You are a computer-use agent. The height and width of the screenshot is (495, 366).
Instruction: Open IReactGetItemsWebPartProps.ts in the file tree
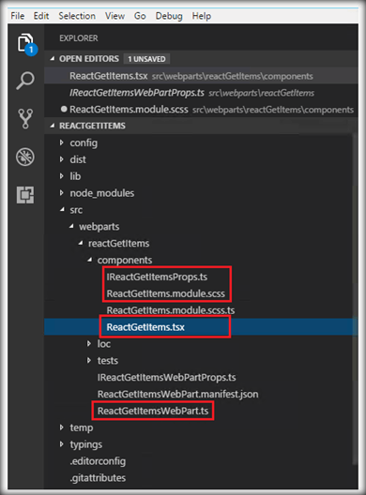(x=166, y=377)
